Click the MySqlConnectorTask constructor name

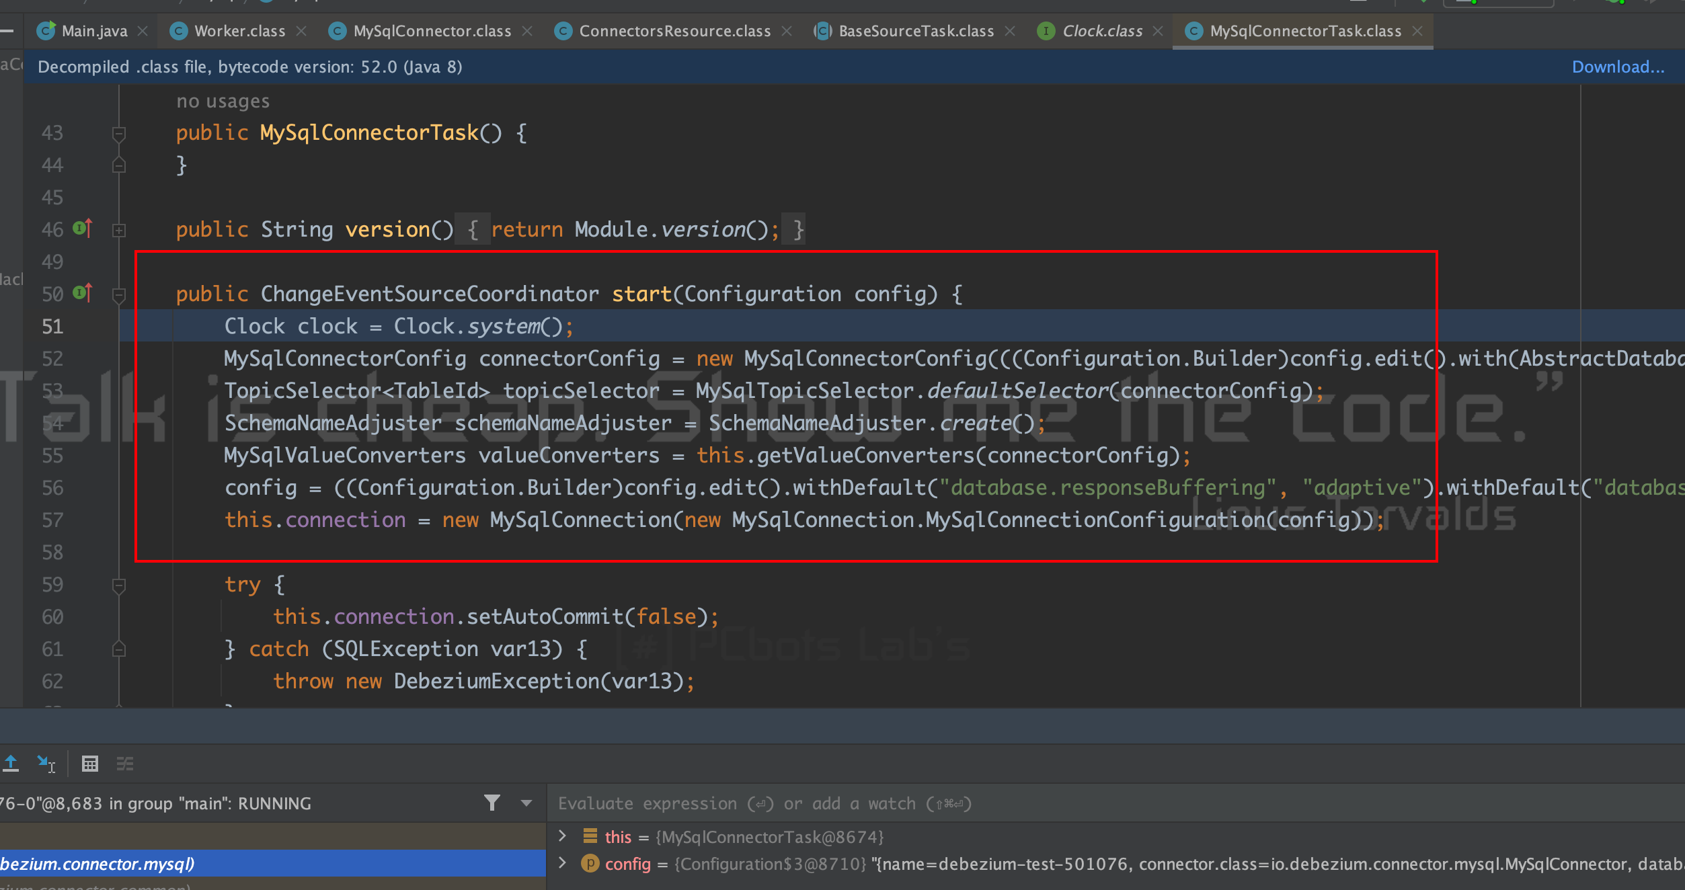click(x=369, y=133)
